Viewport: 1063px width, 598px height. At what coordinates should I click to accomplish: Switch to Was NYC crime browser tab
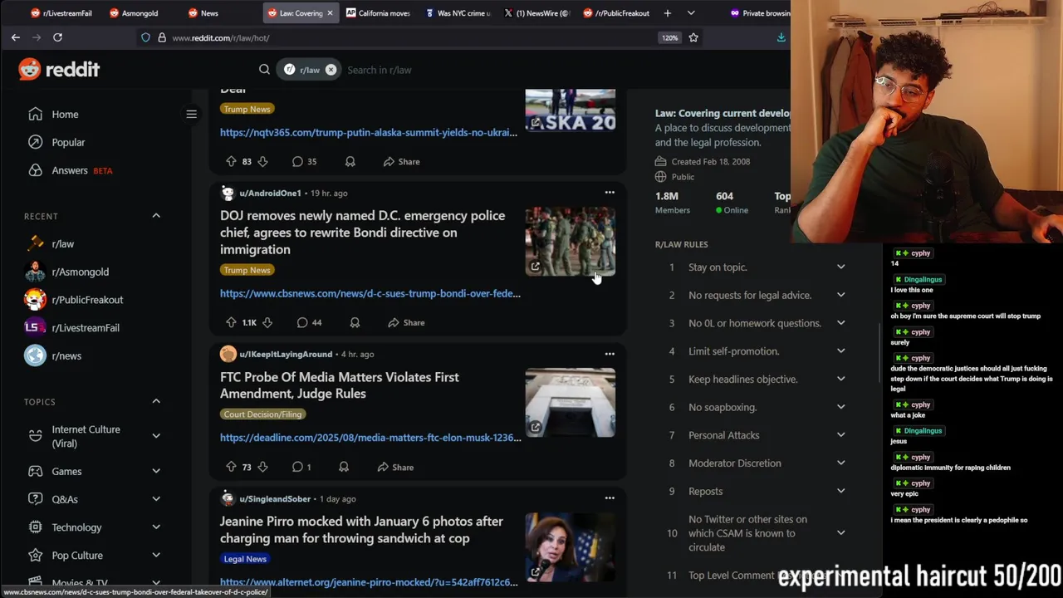pyautogui.click(x=457, y=13)
